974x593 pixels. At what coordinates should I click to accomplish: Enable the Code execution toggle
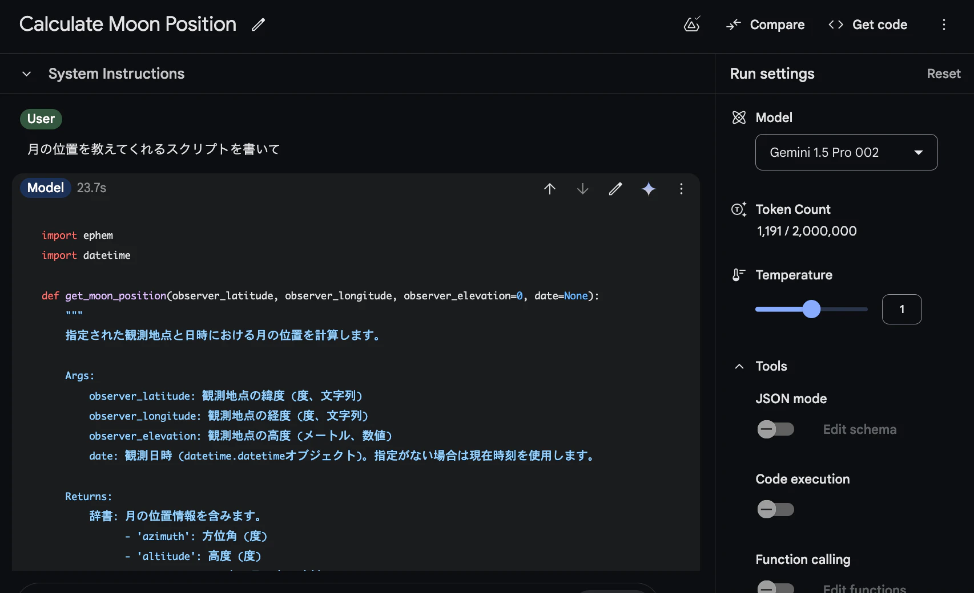tap(775, 509)
